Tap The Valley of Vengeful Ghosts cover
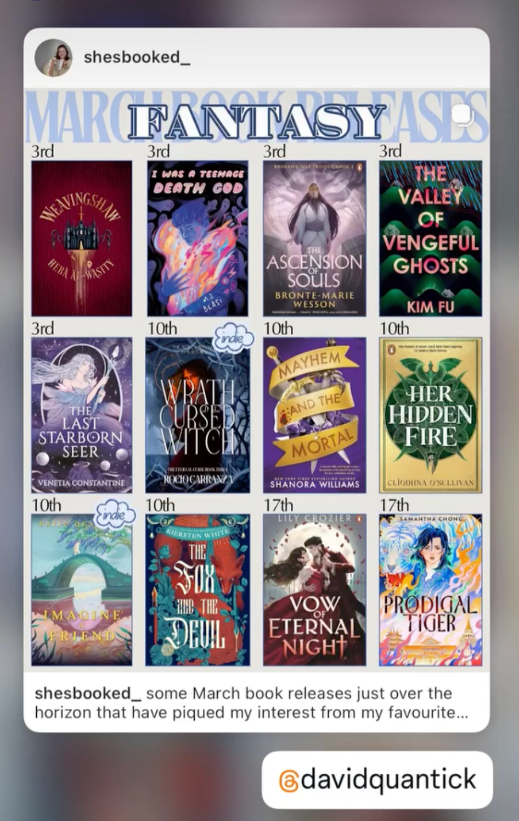The height and width of the screenshot is (821, 519). pyautogui.click(x=431, y=238)
